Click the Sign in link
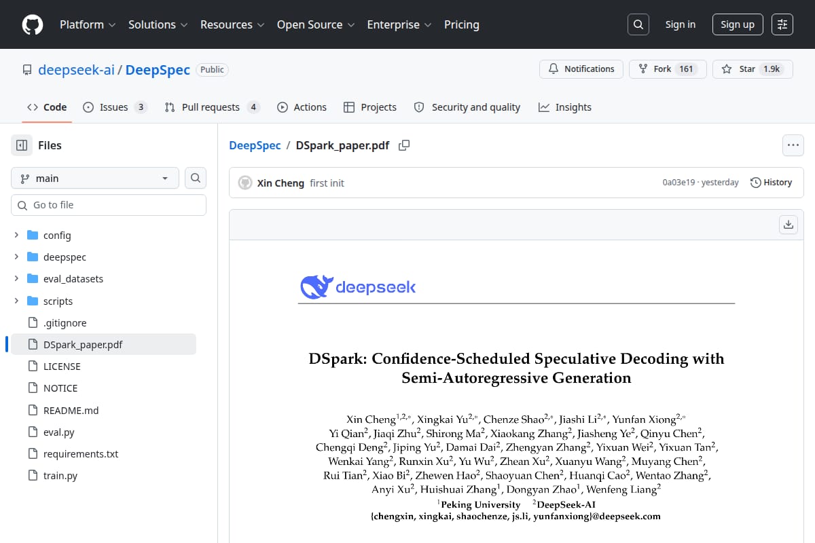The width and height of the screenshot is (815, 543). [x=680, y=24]
